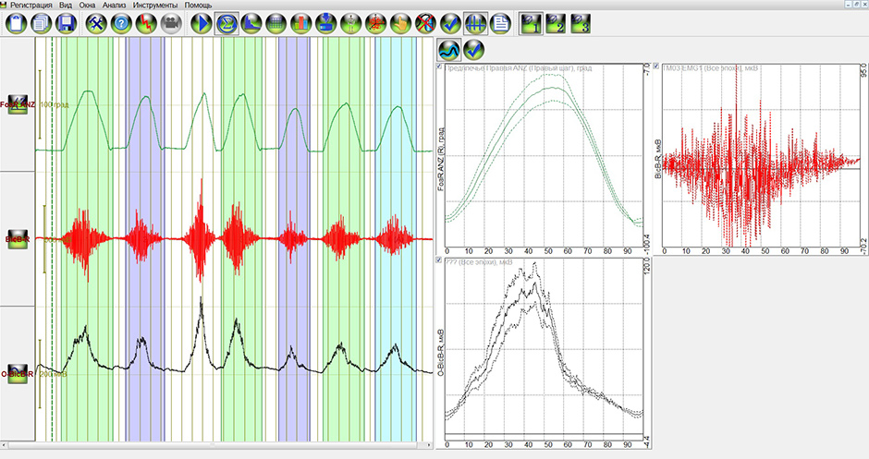The width and height of the screenshot is (869, 459).
Task: Toggle checkbox on red EMG1 averaged graph
Action: [x=656, y=67]
